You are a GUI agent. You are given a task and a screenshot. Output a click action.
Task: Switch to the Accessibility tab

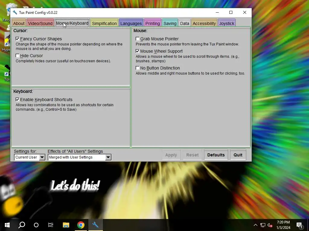204,23
